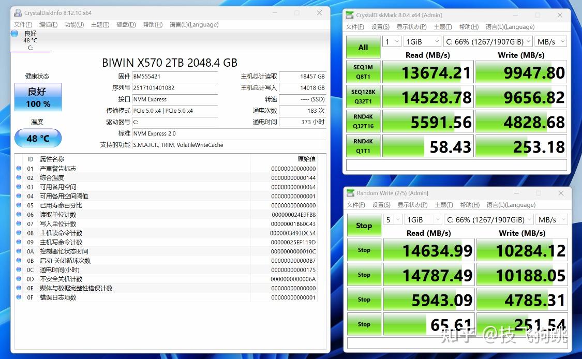Click the CrystalDiskInfo title bar app icon

[18, 12]
